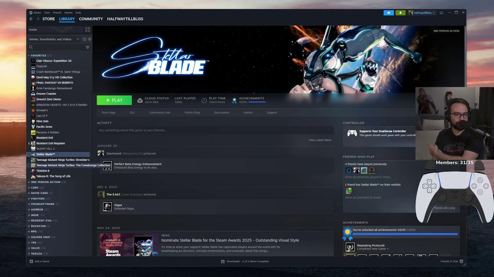Expand the FIGHTERS collection
This screenshot has width=494, height=277.
pos(29,199)
